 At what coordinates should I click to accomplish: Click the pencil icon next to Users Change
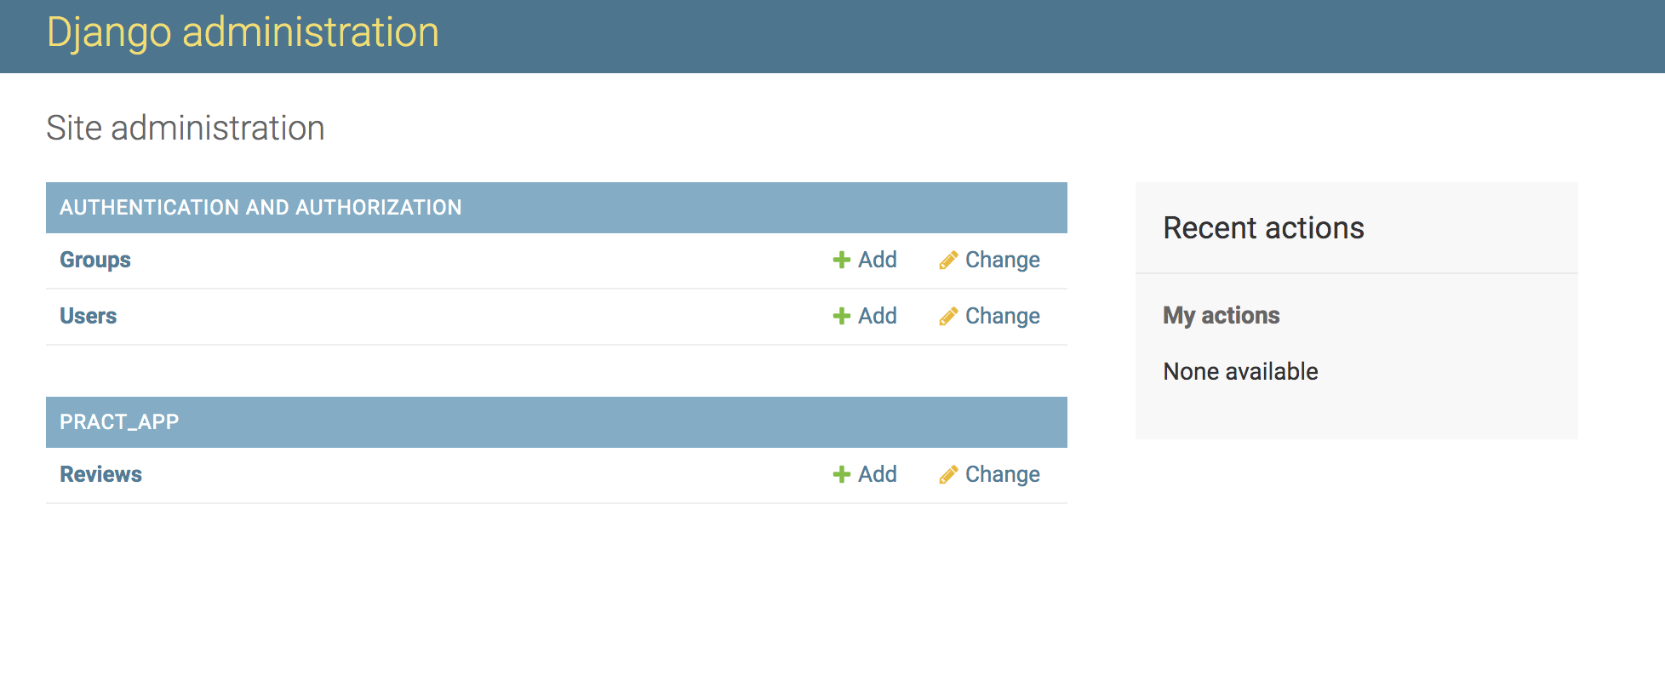click(948, 316)
